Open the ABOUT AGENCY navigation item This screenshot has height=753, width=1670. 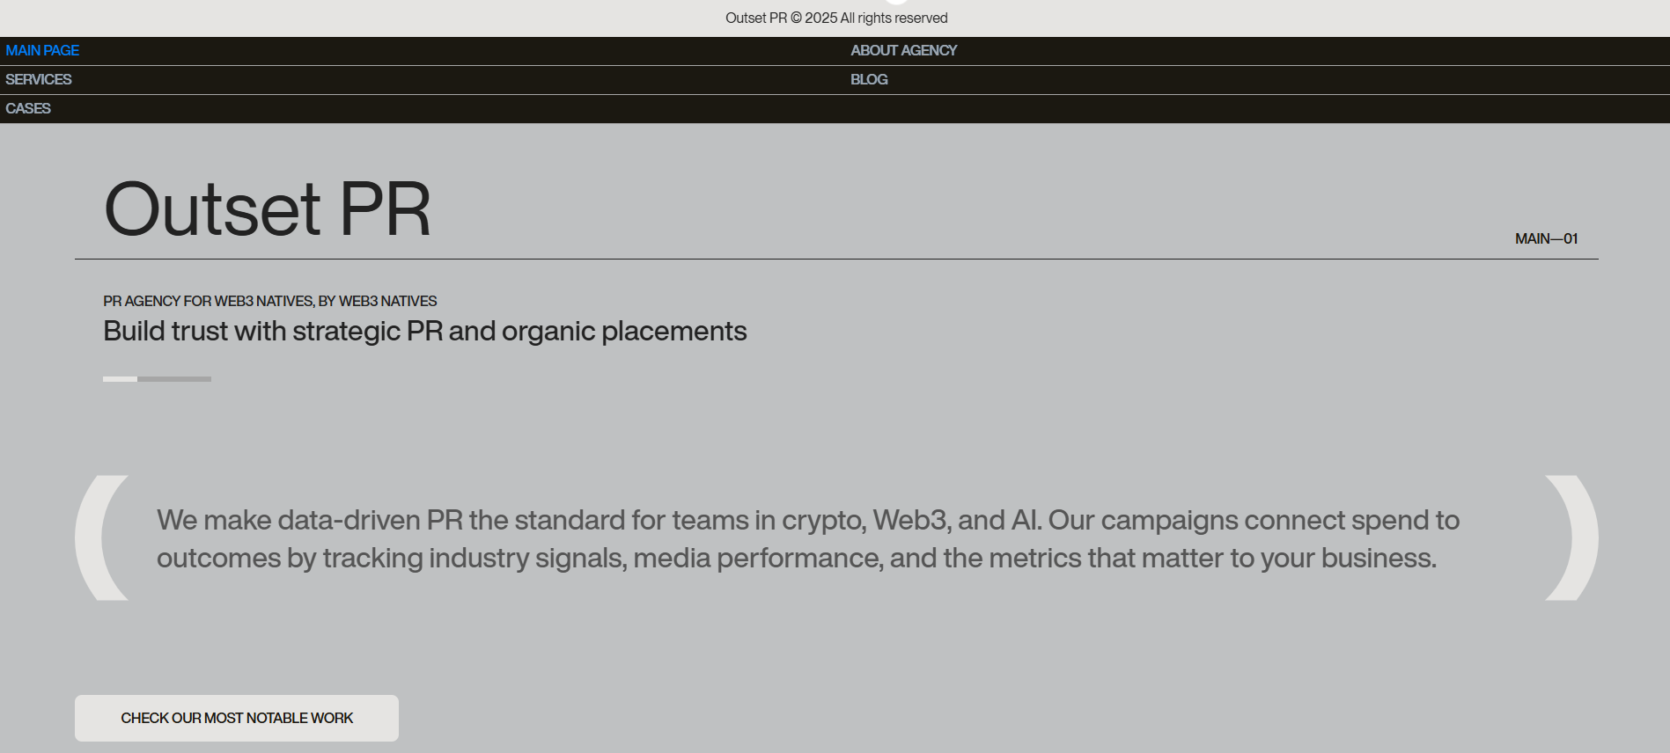click(x=903, y=50)
